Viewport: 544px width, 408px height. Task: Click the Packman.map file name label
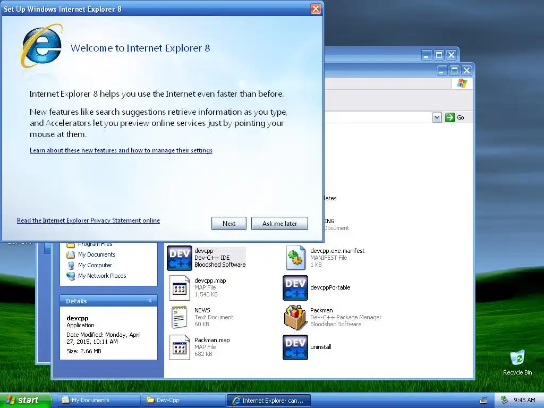[x=212, y=340]
